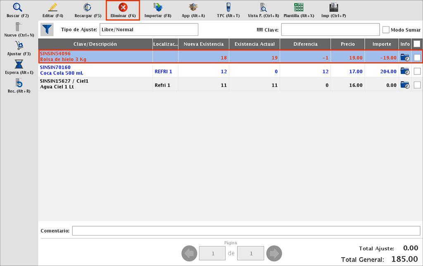This screenshot has width=423, height=266.
Task: Go to next page with right arrow
Action: [x=274, y=253]
